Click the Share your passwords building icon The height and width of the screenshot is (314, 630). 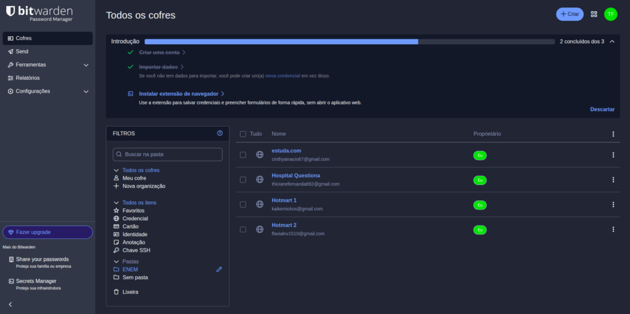(x=11, y=259)
